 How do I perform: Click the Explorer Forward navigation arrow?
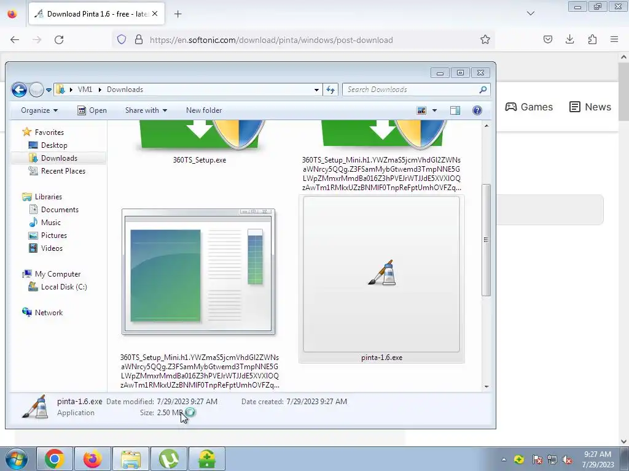coord(36,90)
